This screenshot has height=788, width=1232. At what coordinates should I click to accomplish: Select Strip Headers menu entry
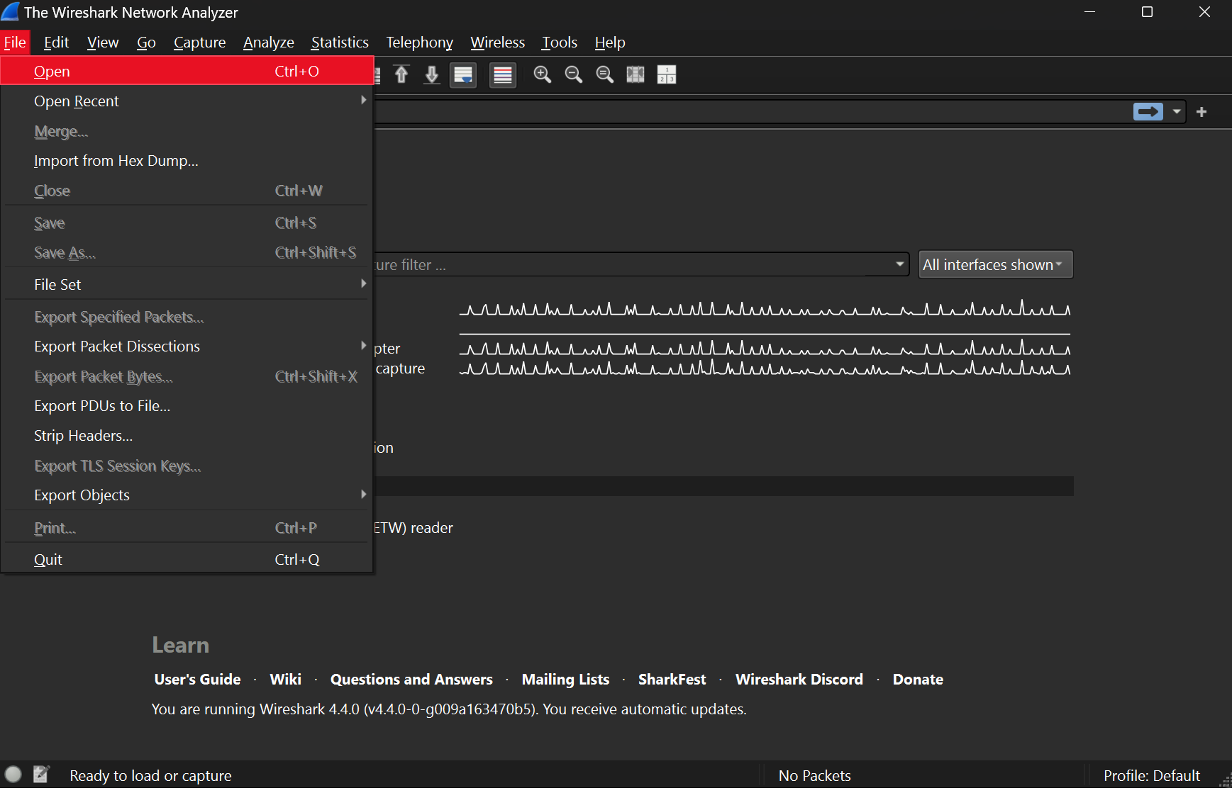(187, 436)
